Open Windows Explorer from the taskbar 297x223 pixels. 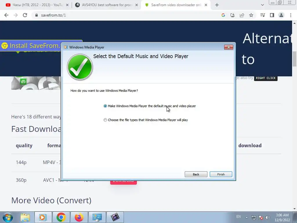click(x=25, y=217)
